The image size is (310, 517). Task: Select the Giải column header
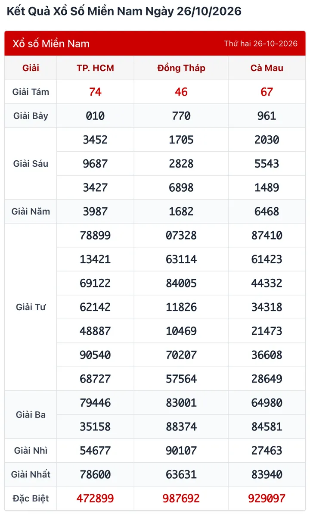click(31, 68)
